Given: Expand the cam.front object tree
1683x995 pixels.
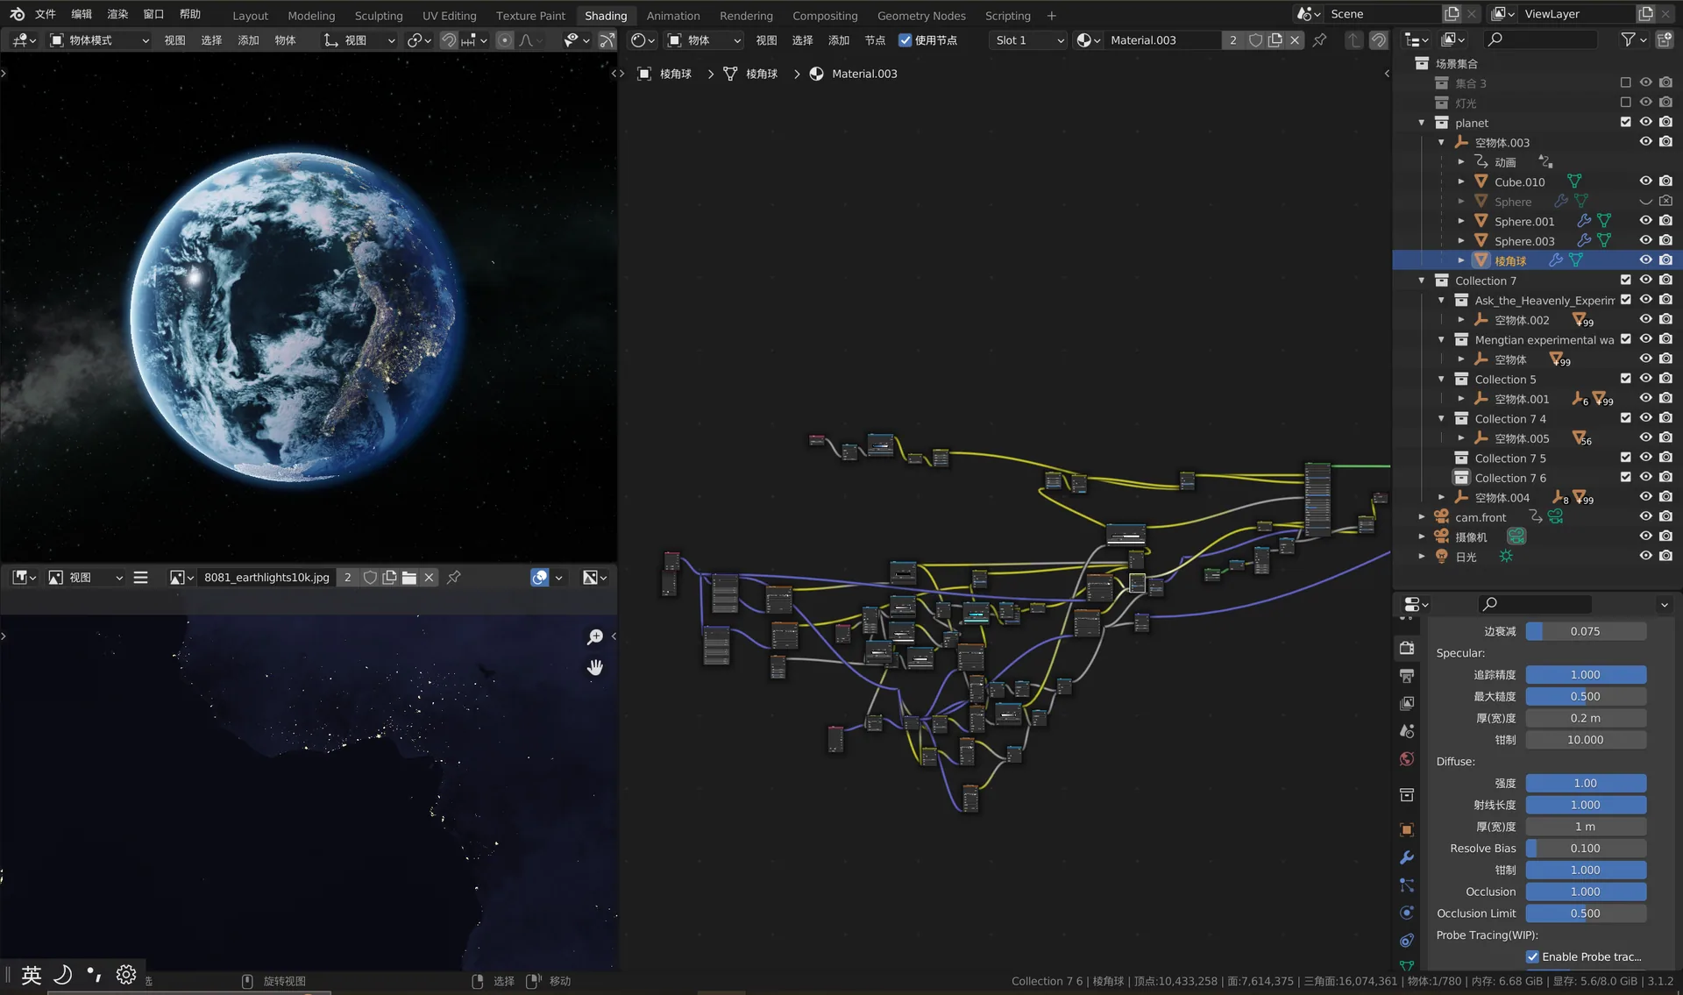Looking at the screenshot, I should tap(1422, 517).
